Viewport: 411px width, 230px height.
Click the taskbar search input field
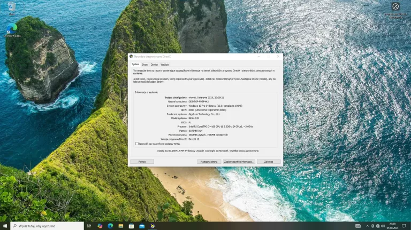coord(47,226)
